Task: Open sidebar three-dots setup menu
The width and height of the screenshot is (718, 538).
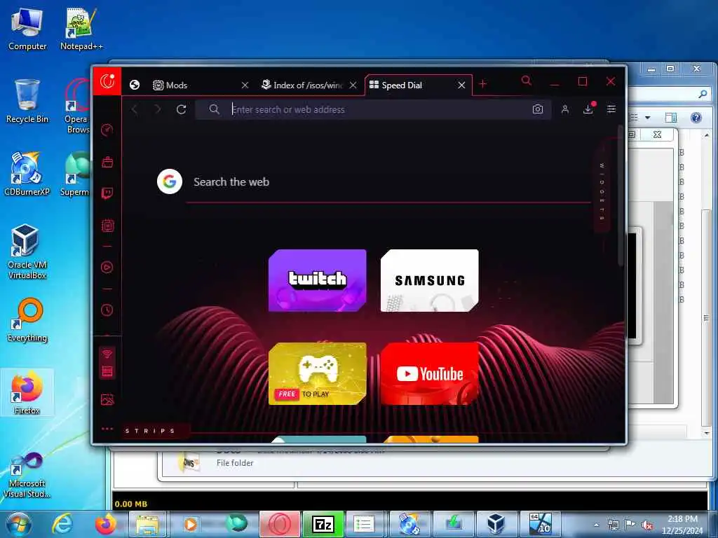Action: coord(107,429)
